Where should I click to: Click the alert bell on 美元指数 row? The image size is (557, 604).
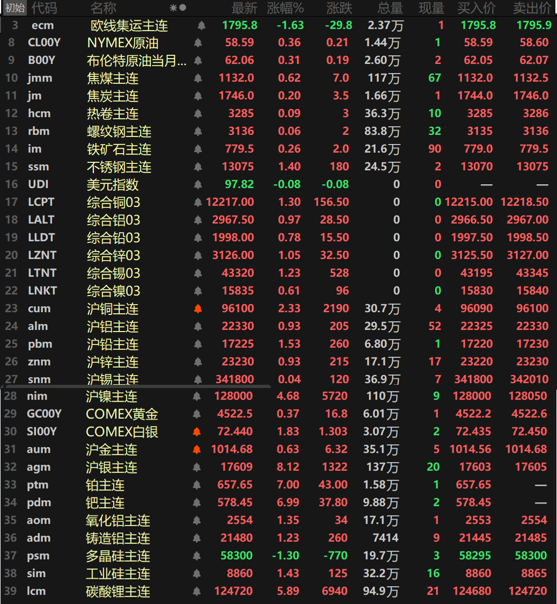point(197,184)
